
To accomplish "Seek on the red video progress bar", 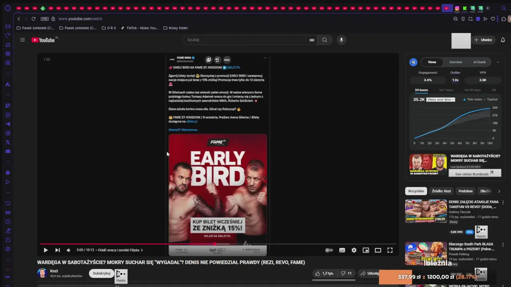I will point(218,244).
